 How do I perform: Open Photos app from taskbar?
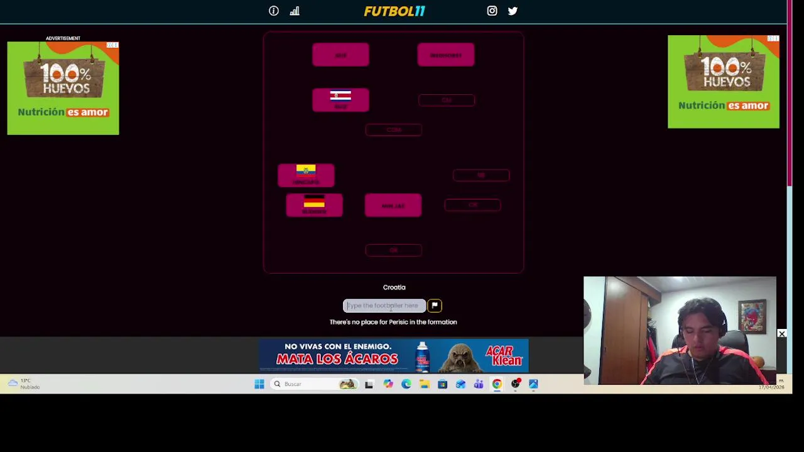tap(533, 384)
